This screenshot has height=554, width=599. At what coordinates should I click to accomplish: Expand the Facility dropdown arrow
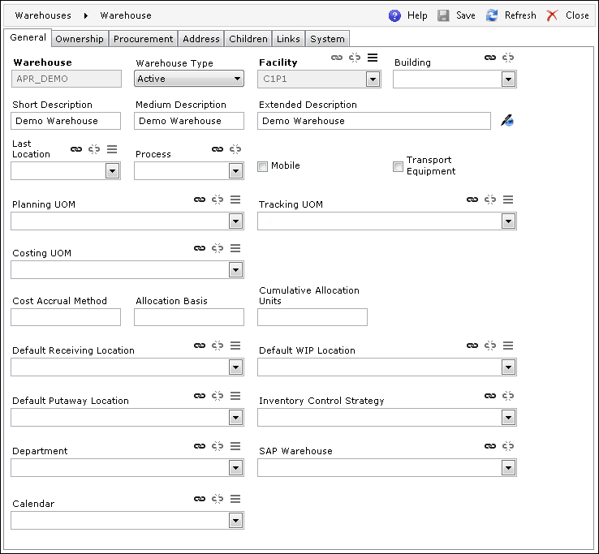(x=373, y=79)
